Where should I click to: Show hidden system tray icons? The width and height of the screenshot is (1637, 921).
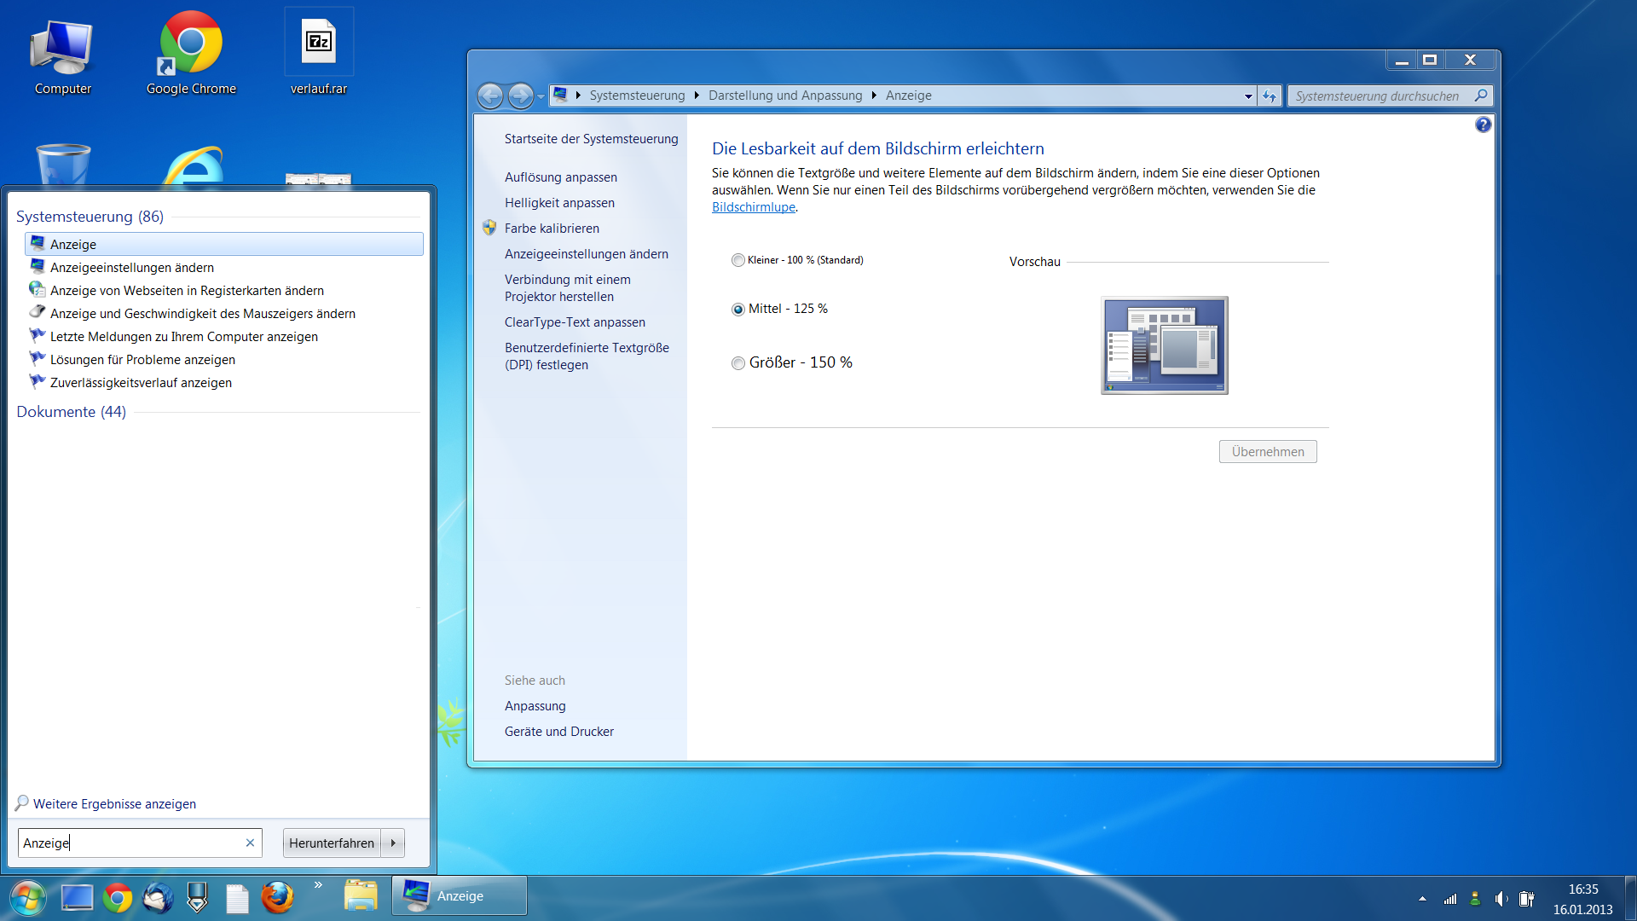tap(1422, 899)
